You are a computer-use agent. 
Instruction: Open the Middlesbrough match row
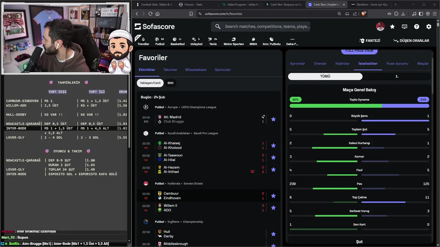(209, 244)
